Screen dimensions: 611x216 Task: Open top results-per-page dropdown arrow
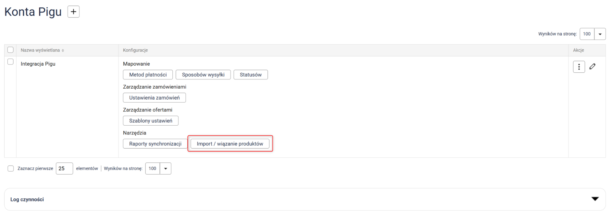coord(600,34)
